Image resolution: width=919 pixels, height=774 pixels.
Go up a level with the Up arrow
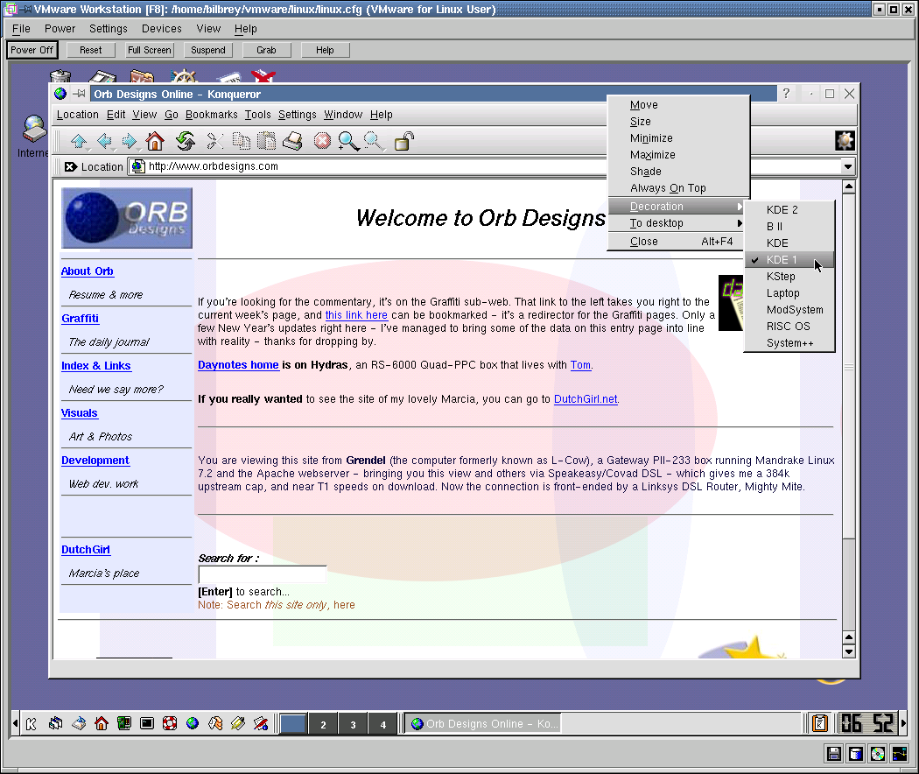(79, 141)
